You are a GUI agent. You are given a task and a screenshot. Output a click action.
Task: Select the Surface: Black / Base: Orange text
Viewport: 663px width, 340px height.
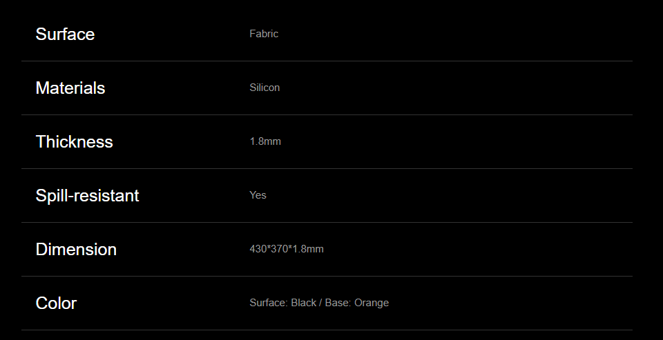click(319, 303)
